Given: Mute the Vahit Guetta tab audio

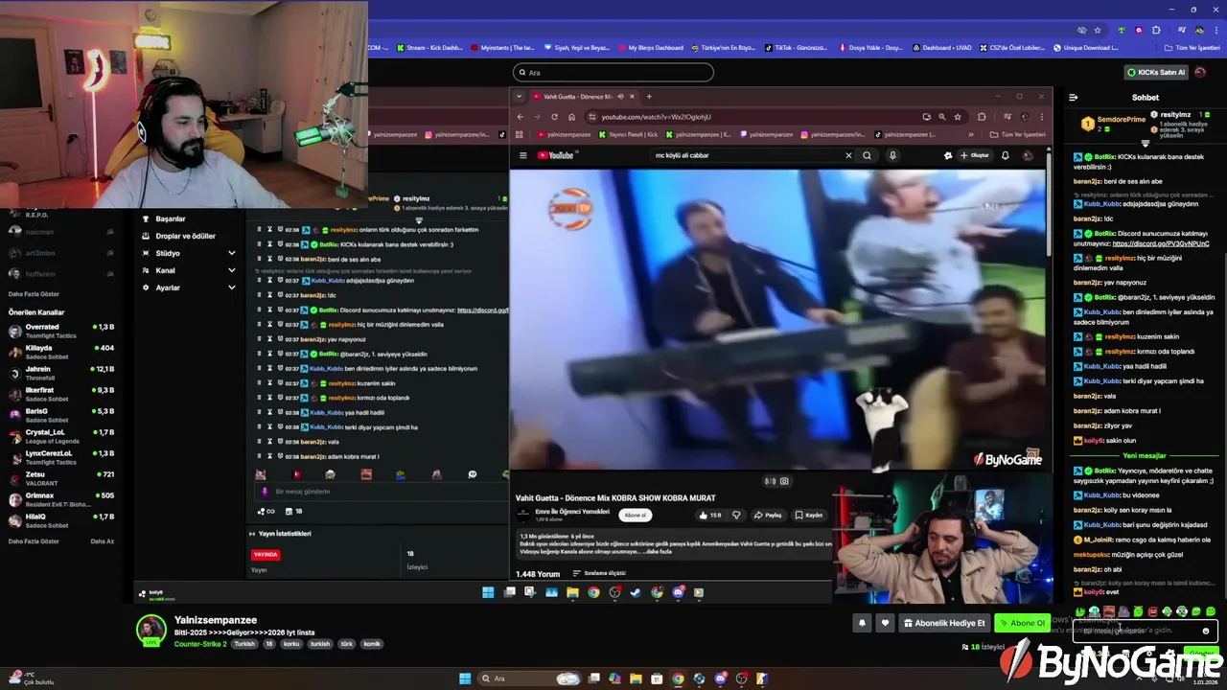Looking at the screenshot, I should [620, 96].
